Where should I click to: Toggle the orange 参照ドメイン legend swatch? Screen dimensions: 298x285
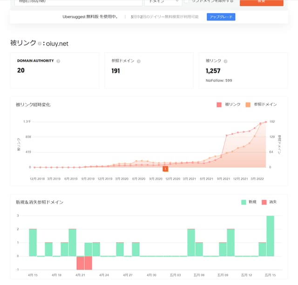[x=248, y=105]
